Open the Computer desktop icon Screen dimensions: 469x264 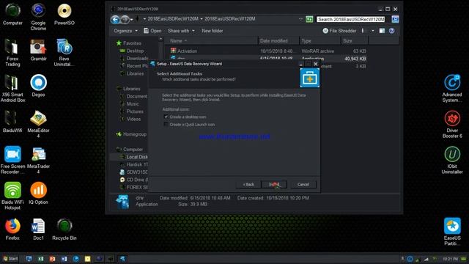coord(12,15)
